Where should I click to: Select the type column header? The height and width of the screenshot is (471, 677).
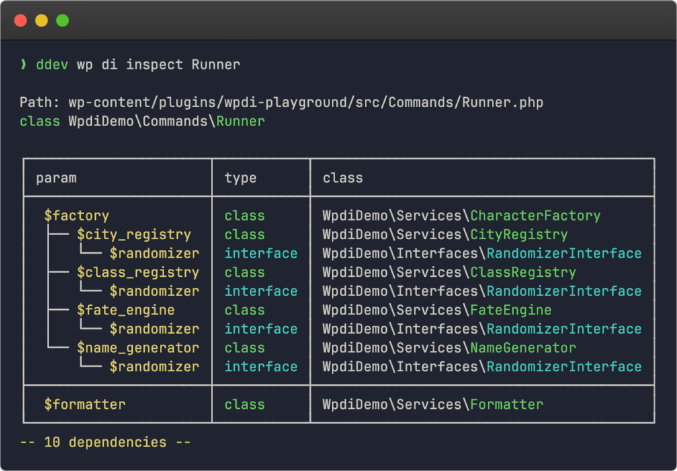pyautogui.click(x=240, y=177)
